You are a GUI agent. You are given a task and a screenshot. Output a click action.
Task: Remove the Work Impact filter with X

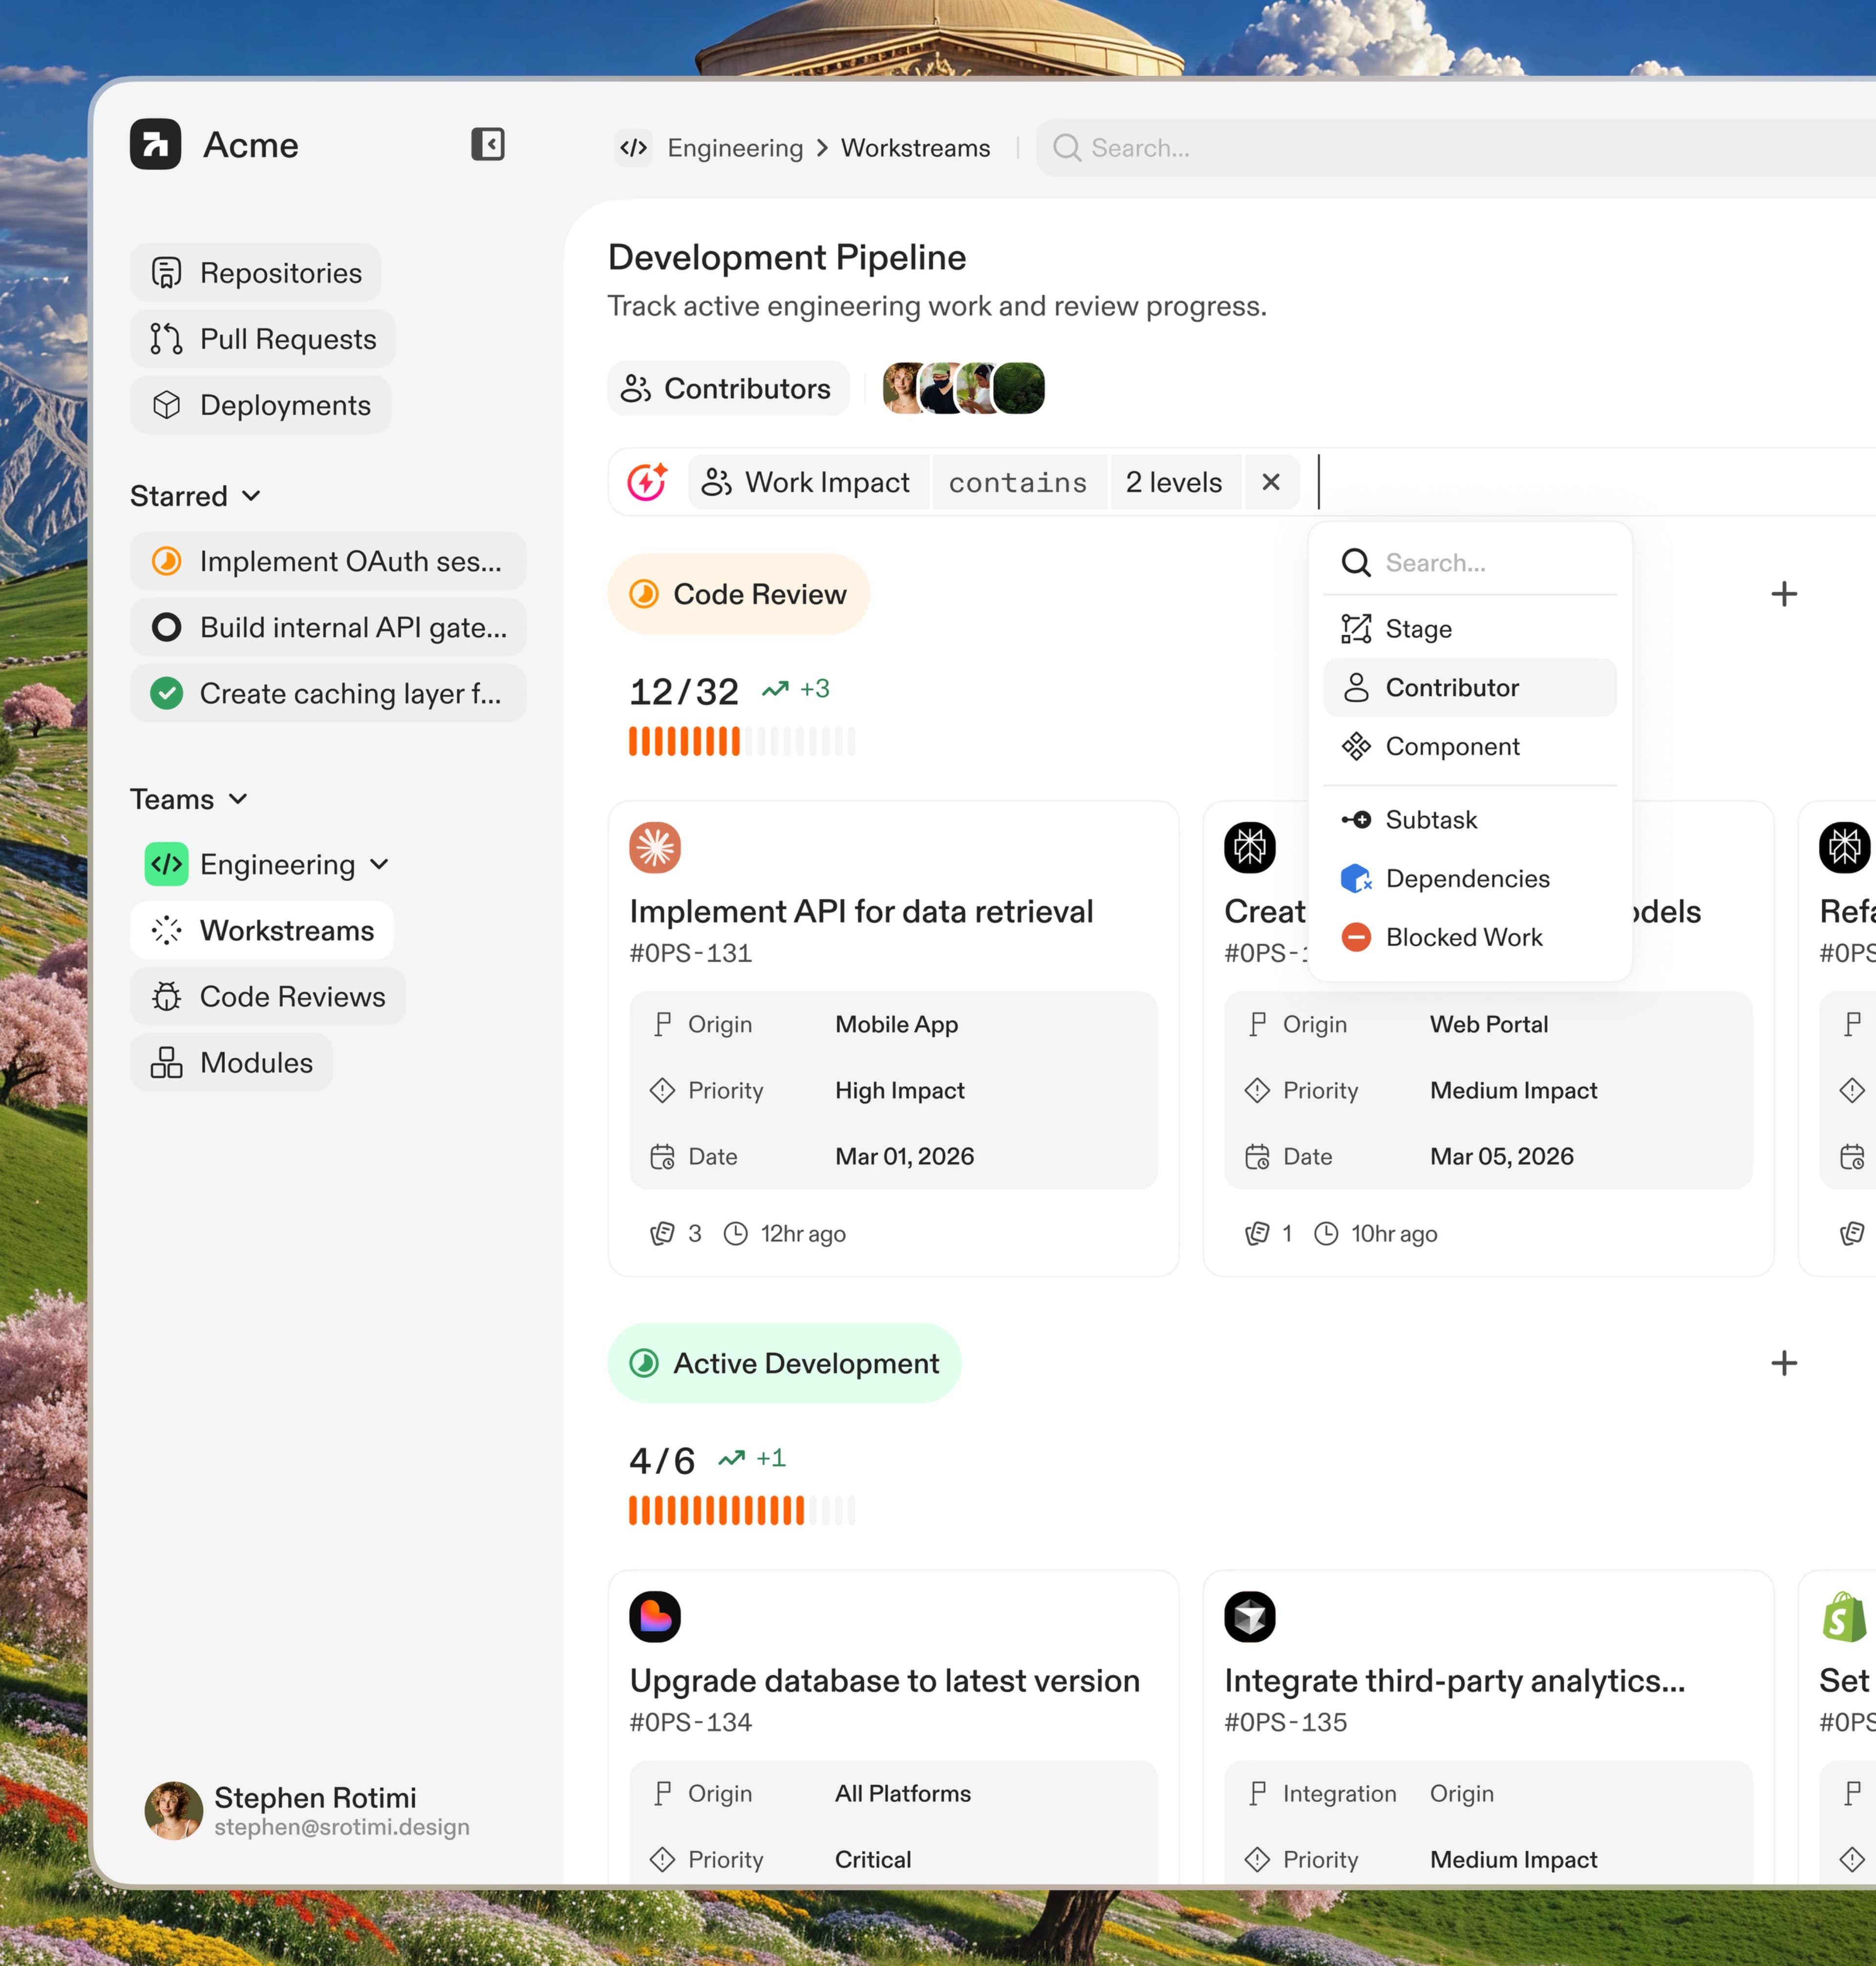[x=1270, y=482]
